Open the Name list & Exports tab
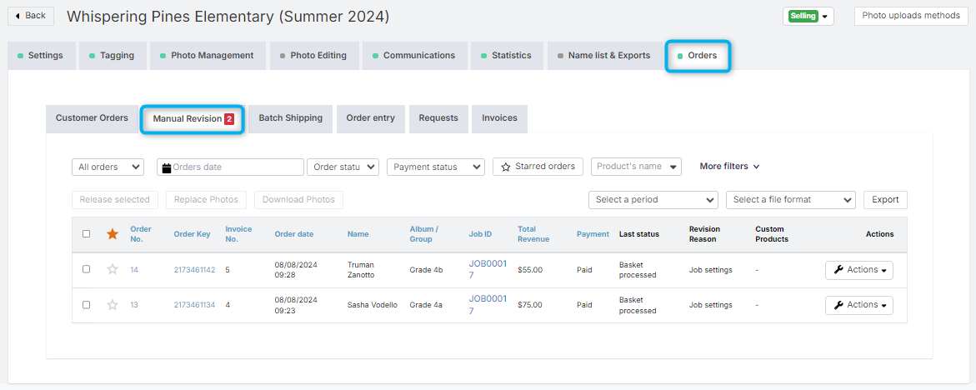The height and width of the screenshot is (390, 976). click(x=604, y=55)
